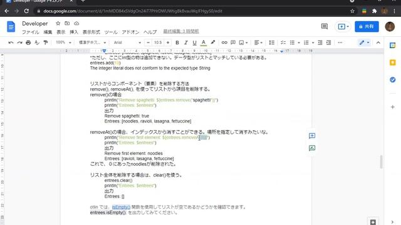Go to Docs home icon
401x225 pixels.
(x=11, y=26)
